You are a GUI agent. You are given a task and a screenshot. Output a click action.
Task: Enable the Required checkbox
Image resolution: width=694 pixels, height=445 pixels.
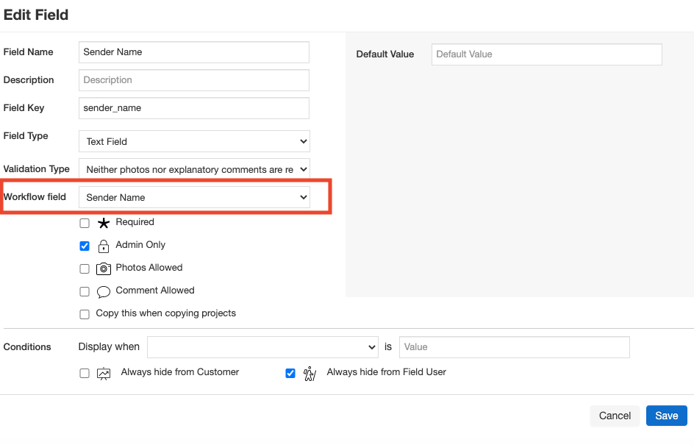84,222
